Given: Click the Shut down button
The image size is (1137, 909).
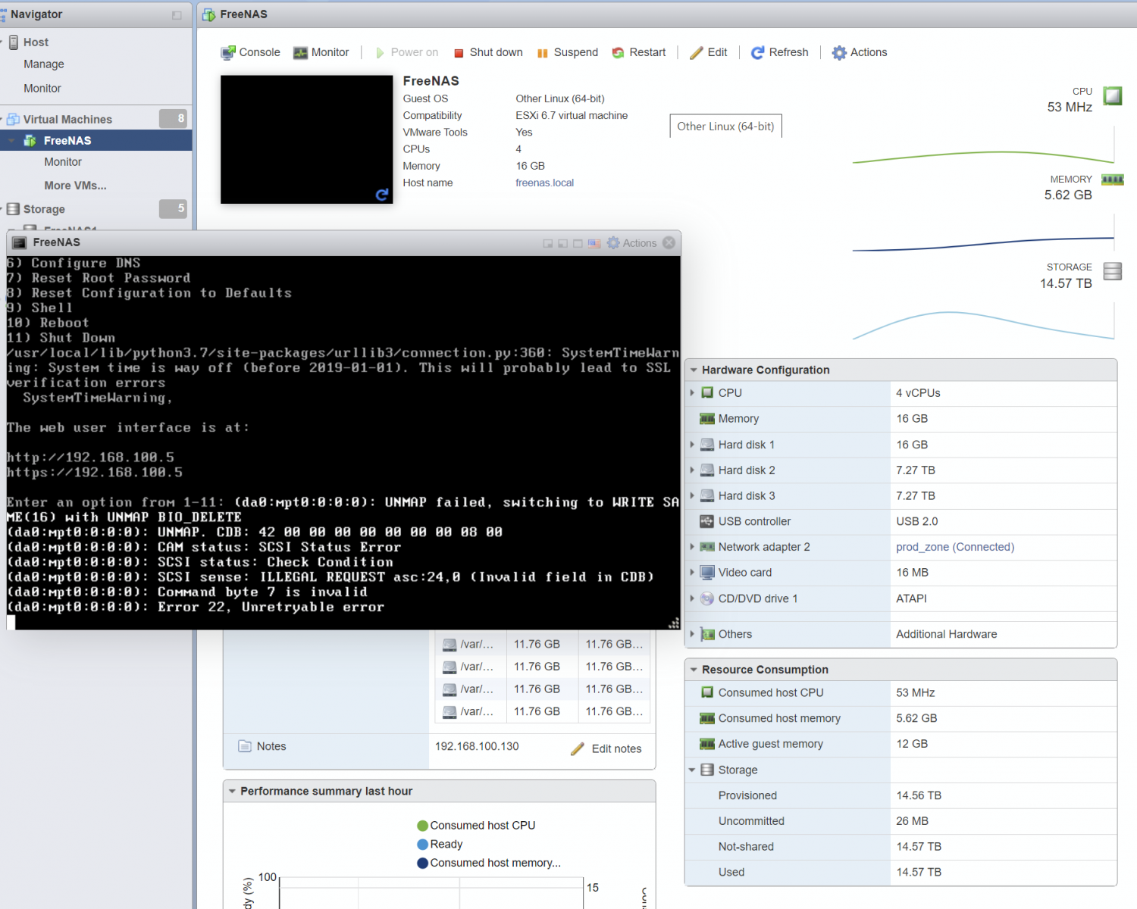Looking at the screenshot, I should (488, 52).
